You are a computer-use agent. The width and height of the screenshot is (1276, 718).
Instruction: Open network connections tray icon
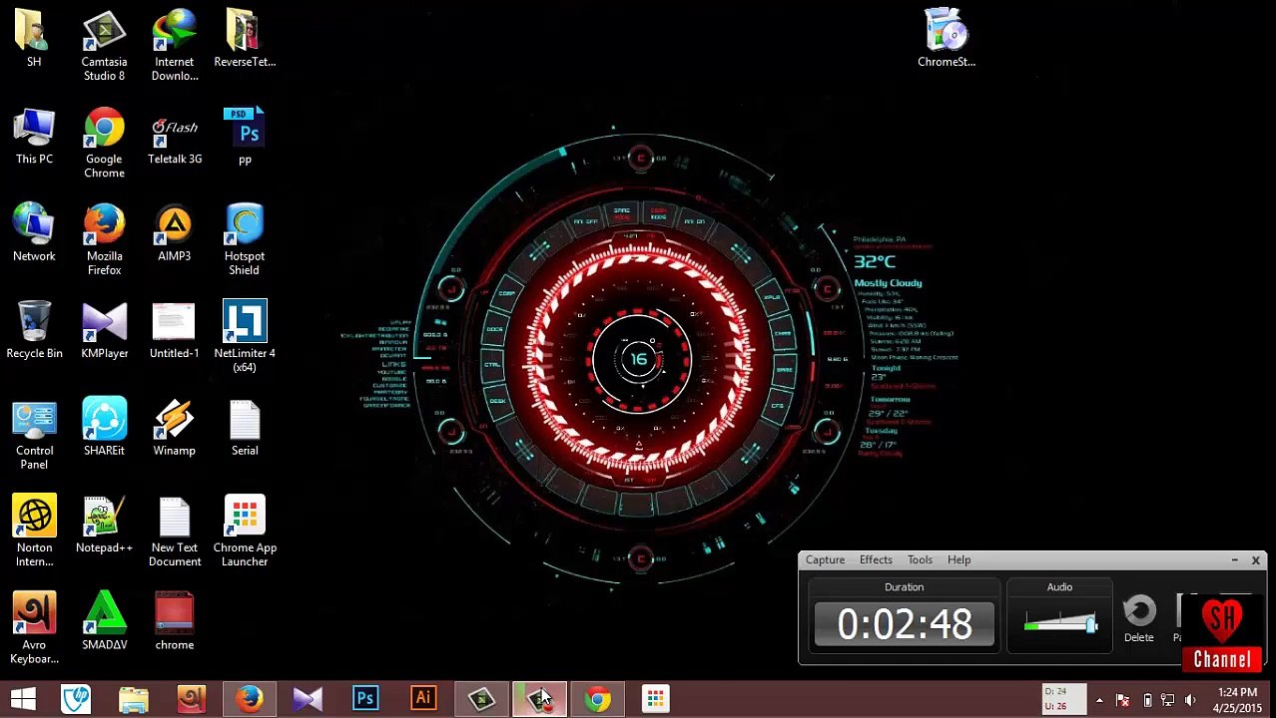(1168, 700)
